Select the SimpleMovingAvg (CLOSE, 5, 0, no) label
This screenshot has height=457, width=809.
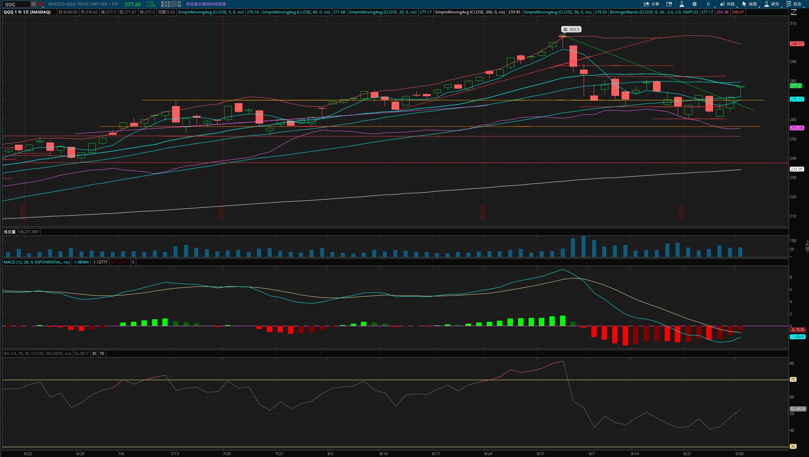tap(211, 12)
